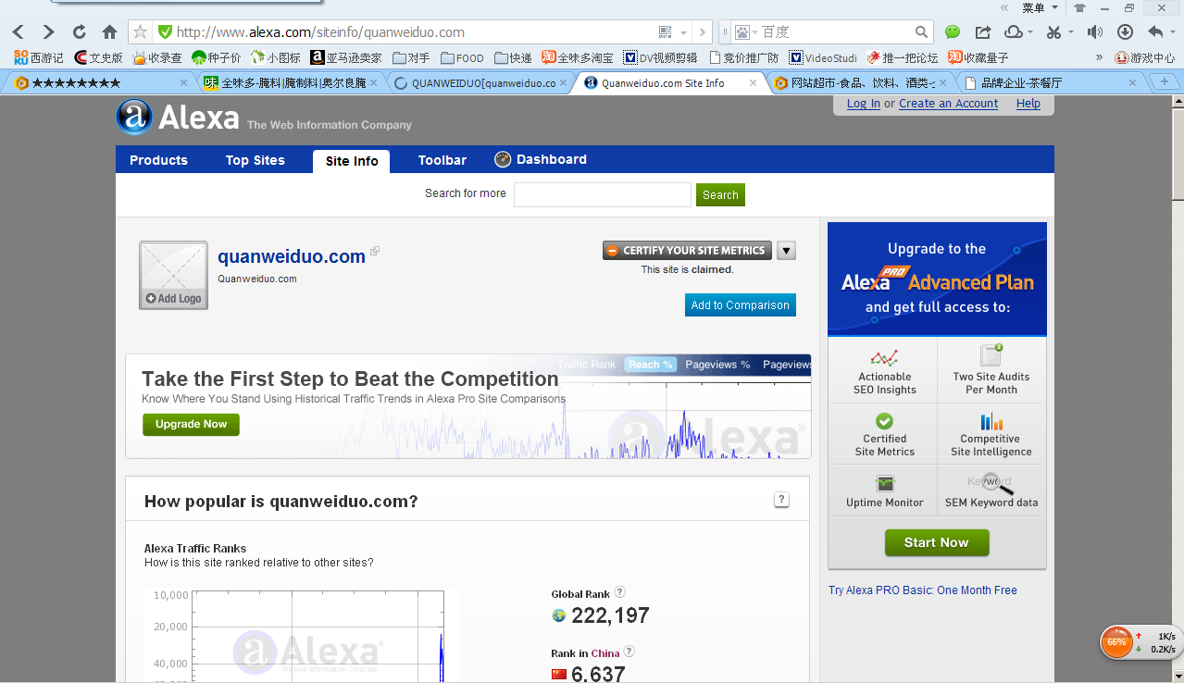Expand the cloud sync dropdown arrow
Viewport: 1184px width, 683px height.
tap(1030, 32)
